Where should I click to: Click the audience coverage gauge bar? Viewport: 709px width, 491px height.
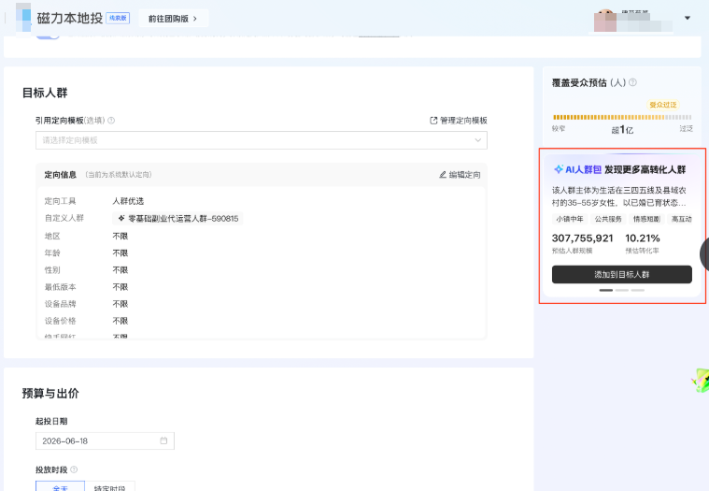pyautogui.click(x=622, y=117)
